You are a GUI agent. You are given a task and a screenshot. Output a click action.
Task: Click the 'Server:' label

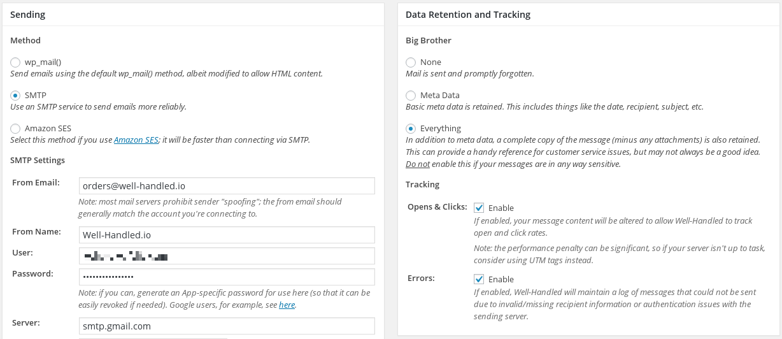pos(26,323)
